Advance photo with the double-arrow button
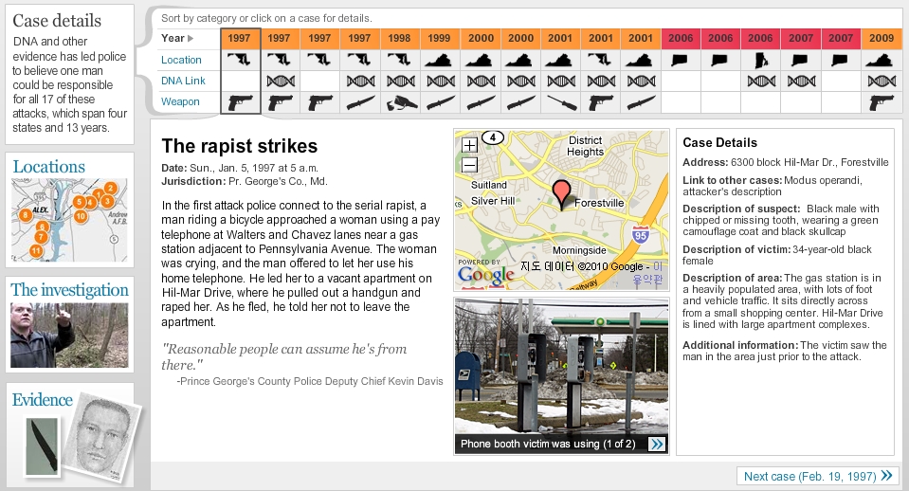 tap(656, 444)
